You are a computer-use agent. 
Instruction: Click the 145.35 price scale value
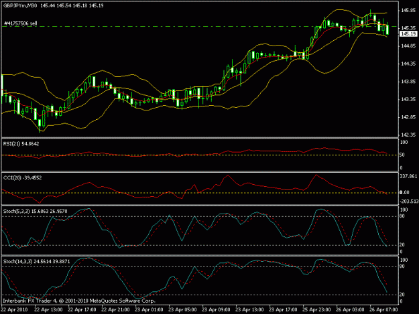(x=408, y=28)
